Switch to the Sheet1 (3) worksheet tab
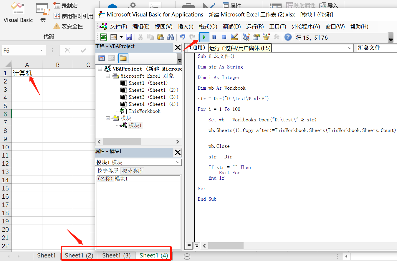Image resolution: width=397 pixels, height=261 pixels. point(116,255)
